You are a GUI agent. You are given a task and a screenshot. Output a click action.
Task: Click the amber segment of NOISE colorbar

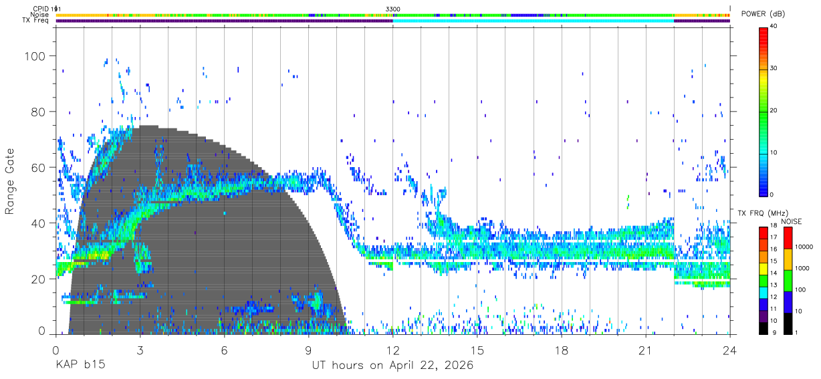click(788, 259)
